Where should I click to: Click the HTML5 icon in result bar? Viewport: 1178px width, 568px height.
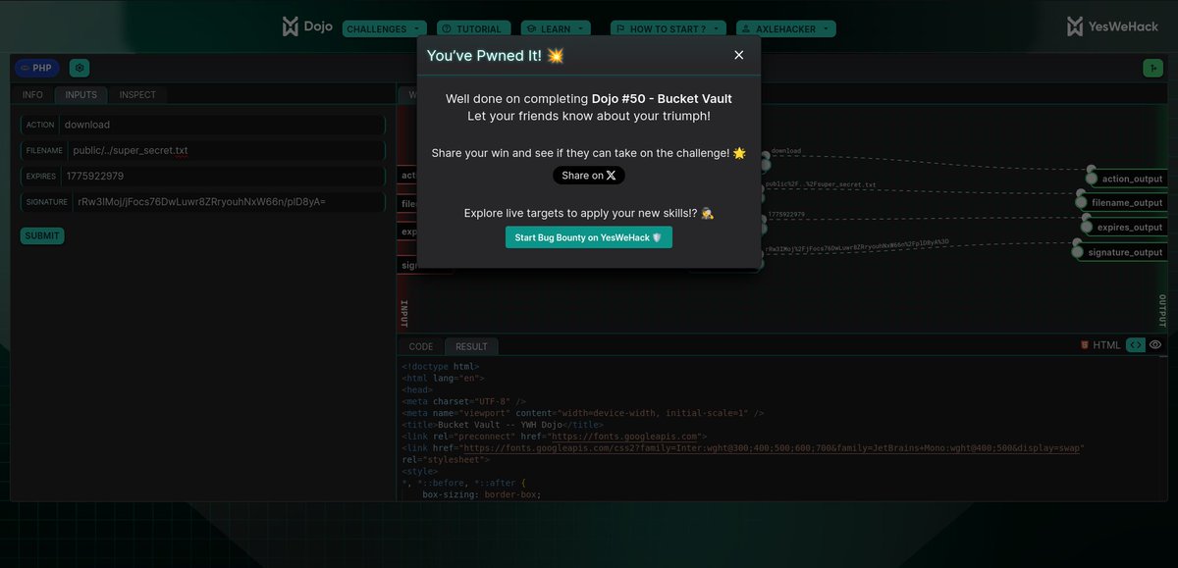(x=1085, y=345)
